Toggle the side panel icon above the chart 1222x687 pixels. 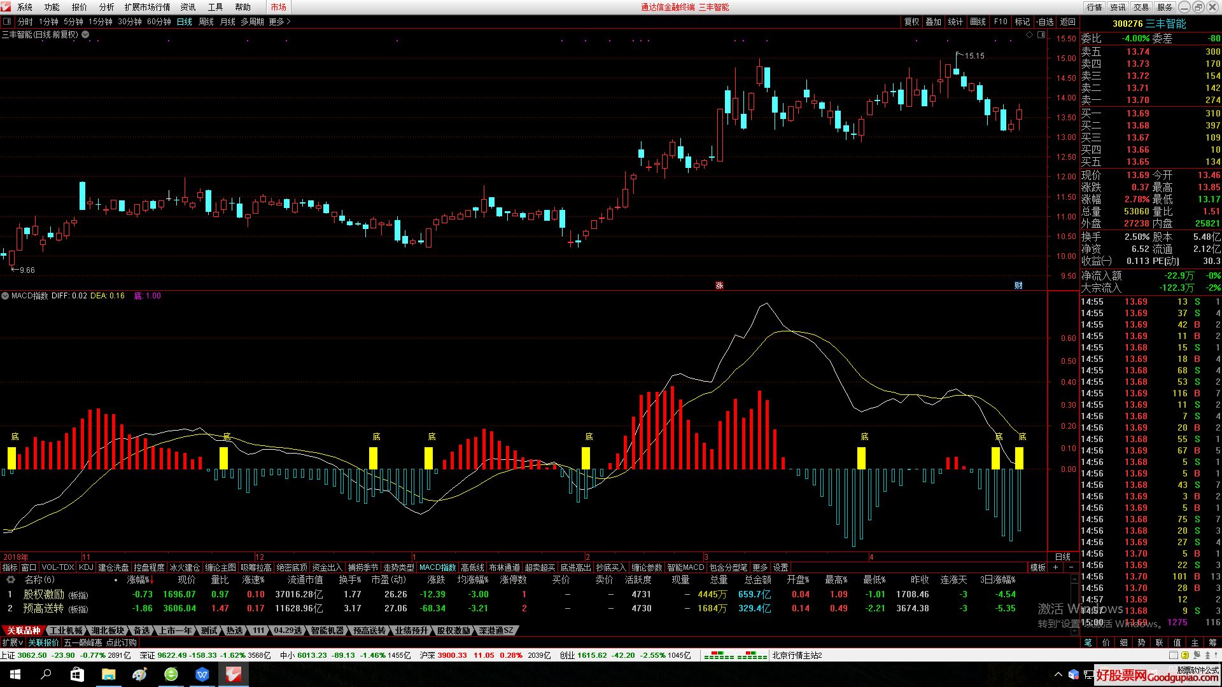point(1041,35)
